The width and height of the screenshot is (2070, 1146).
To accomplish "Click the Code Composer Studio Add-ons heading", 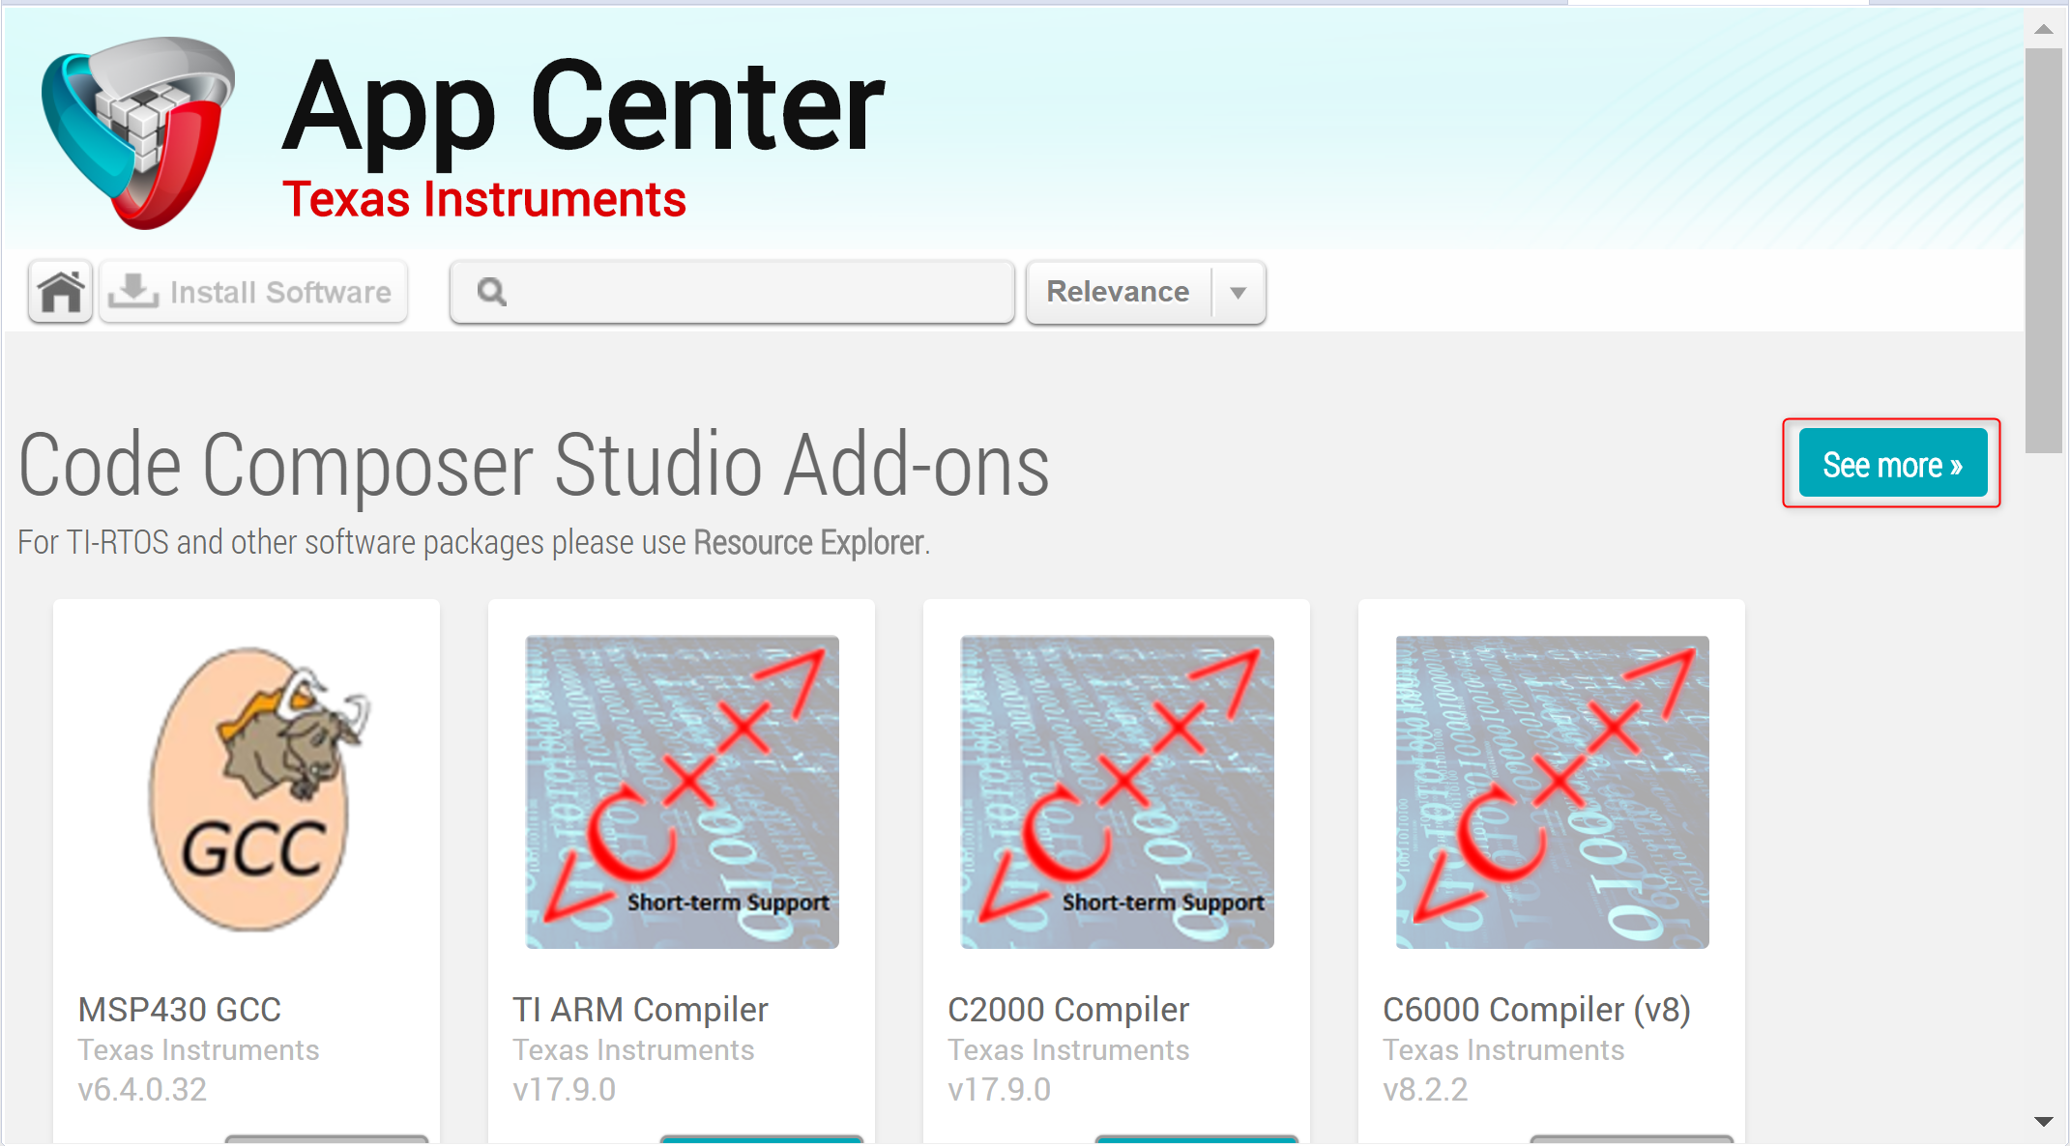I will 534,466.
